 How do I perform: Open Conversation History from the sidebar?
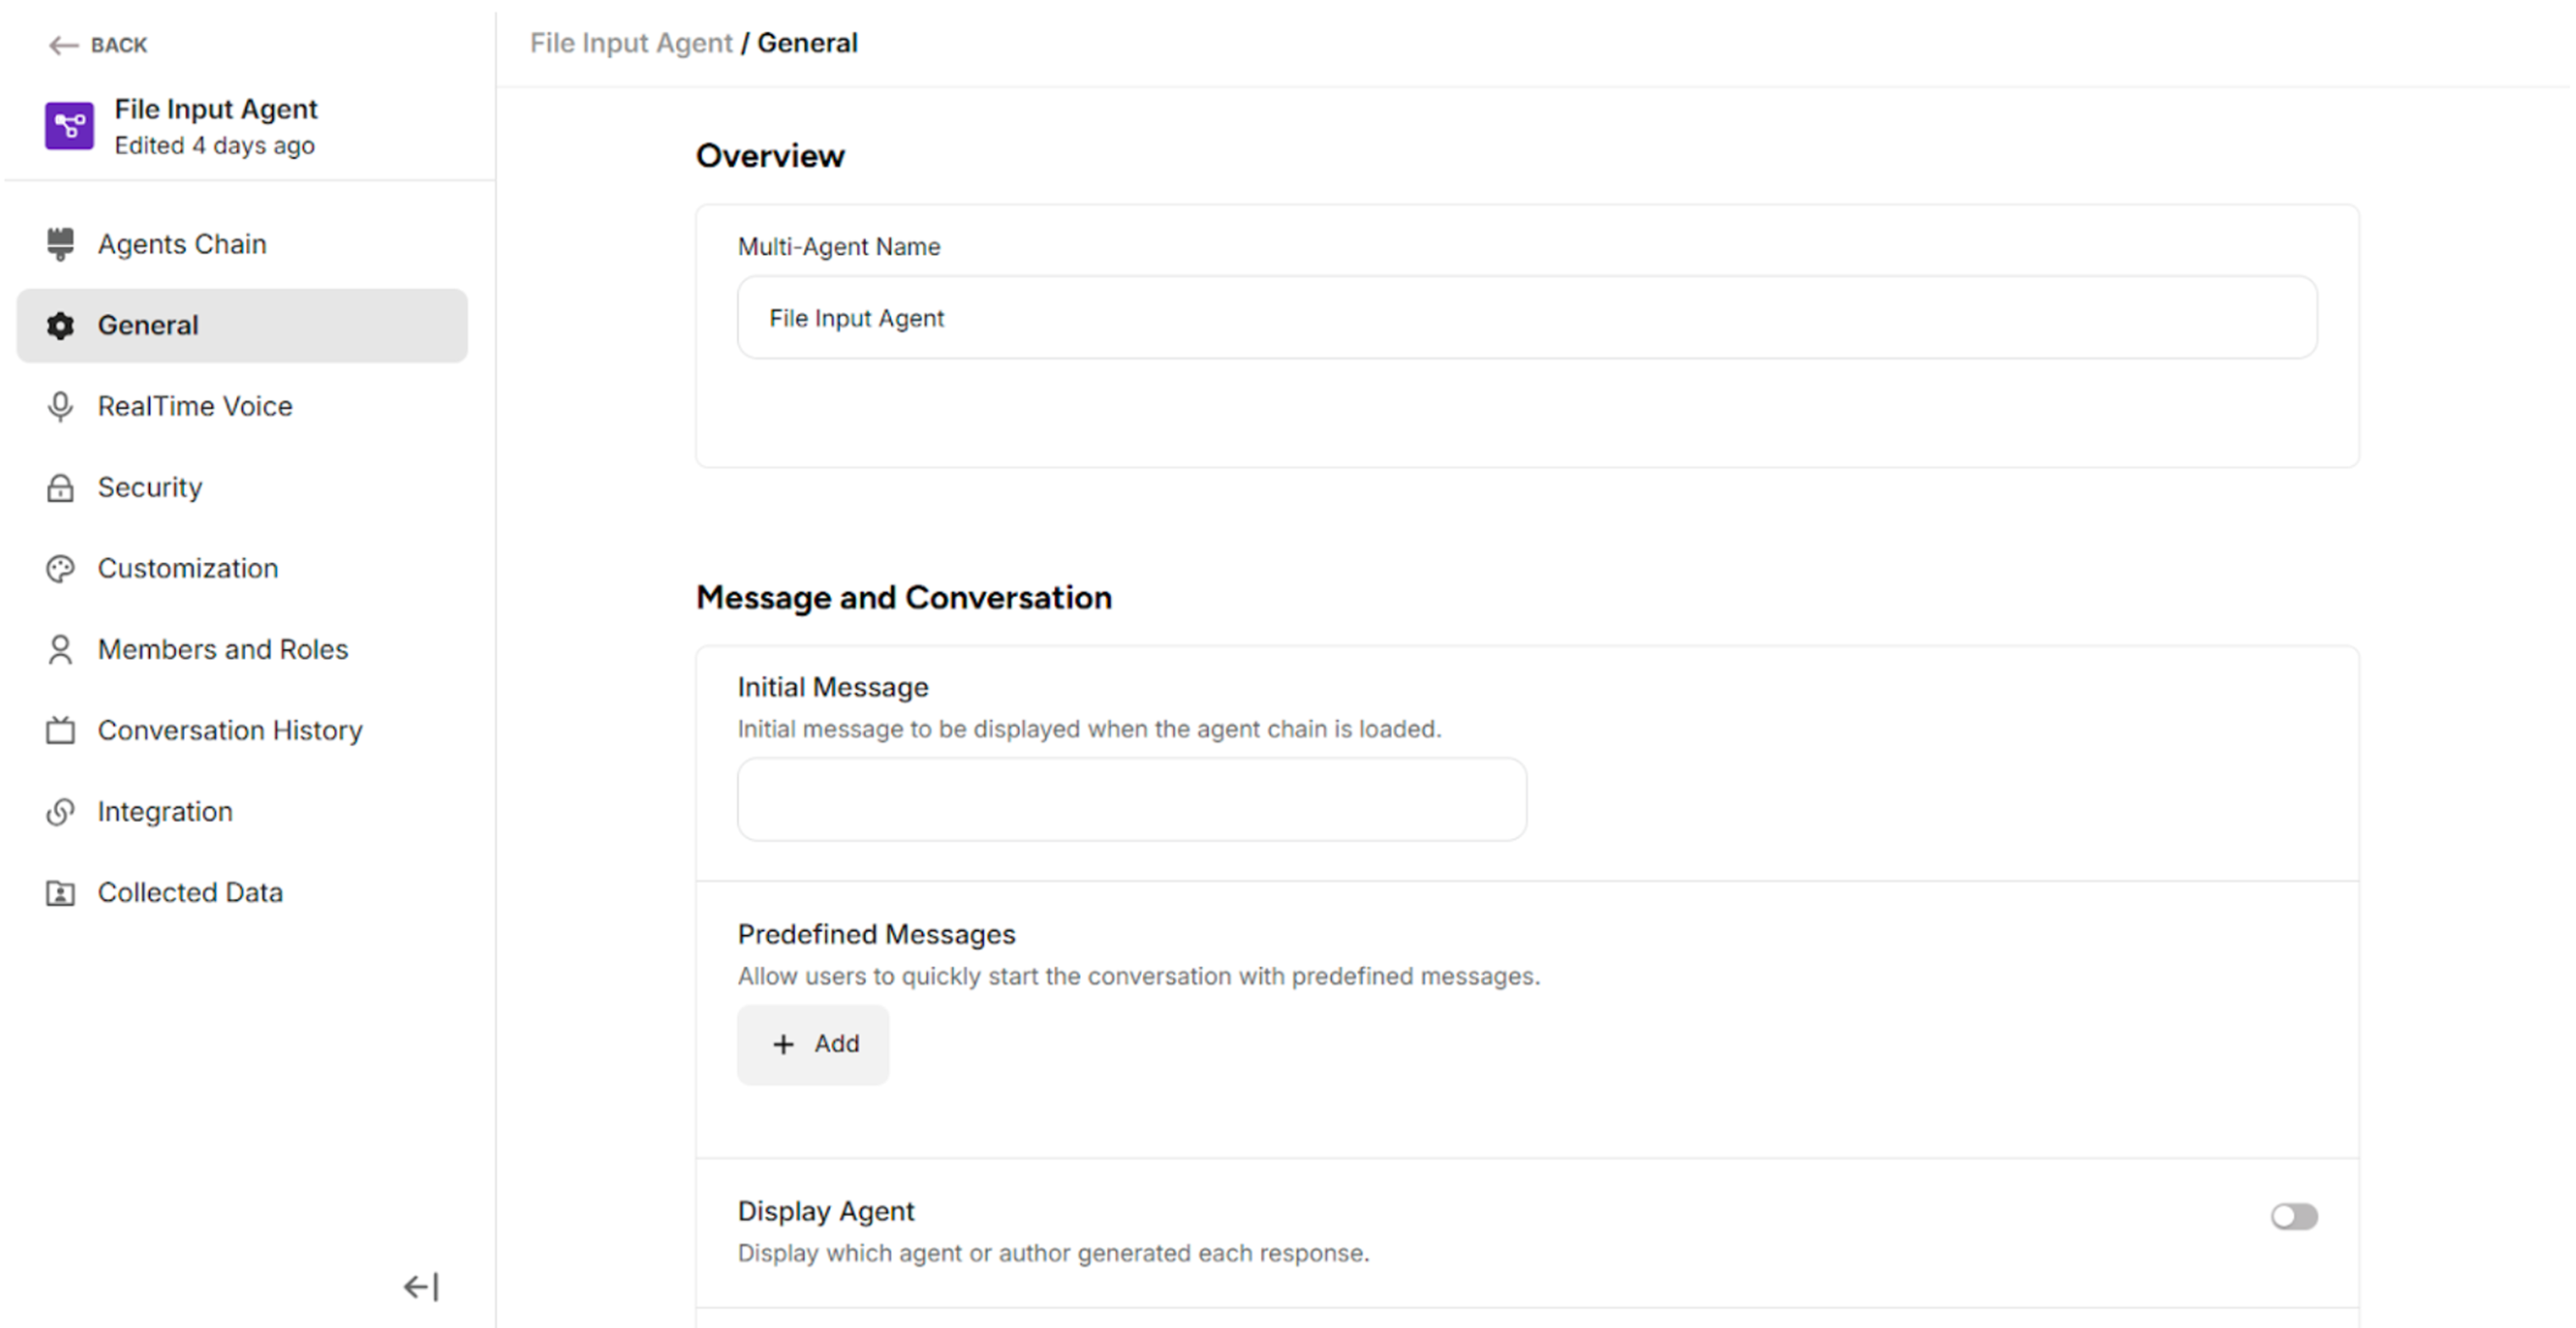click(x=230, y=730)
